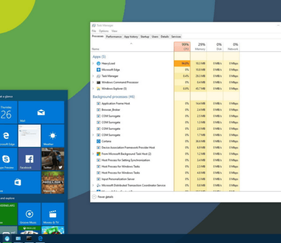Image resolution: width=281 pixels, height=243 pixels.
Task: Expand the Task Manager process group
Action: click(93, 76)
